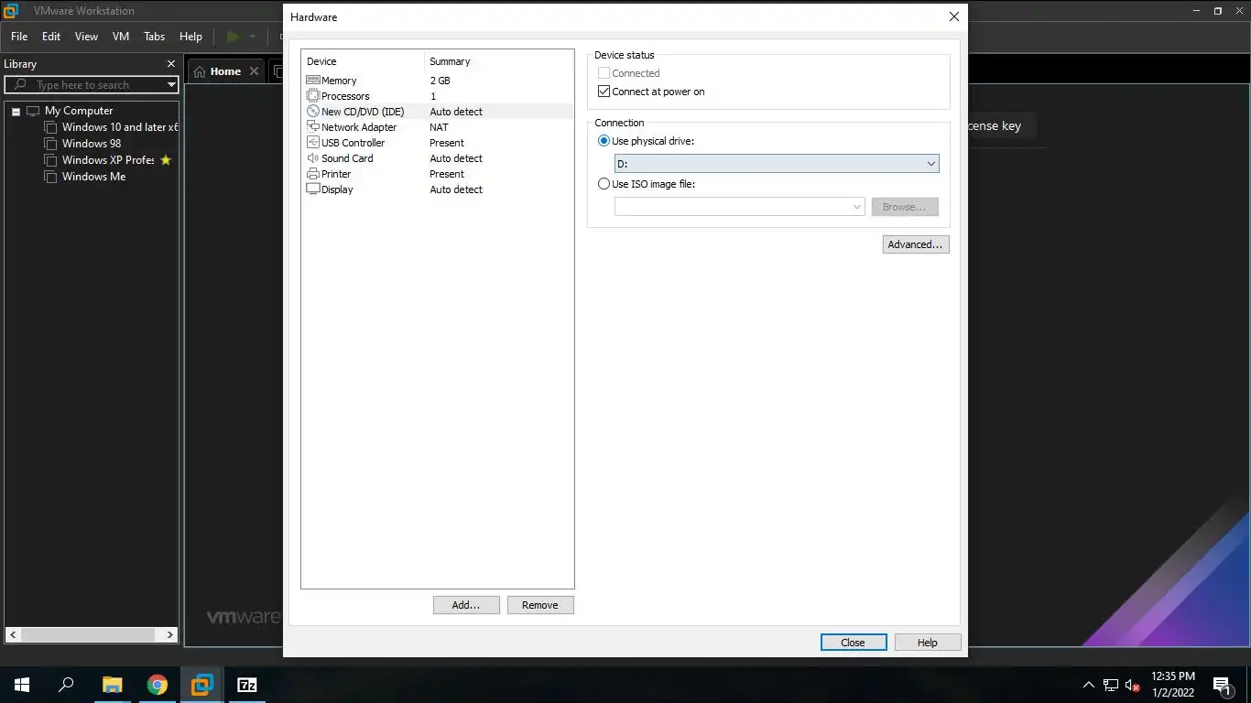1251x703 pixels.
Task: Open the View menu
Action: click(86, 37)
